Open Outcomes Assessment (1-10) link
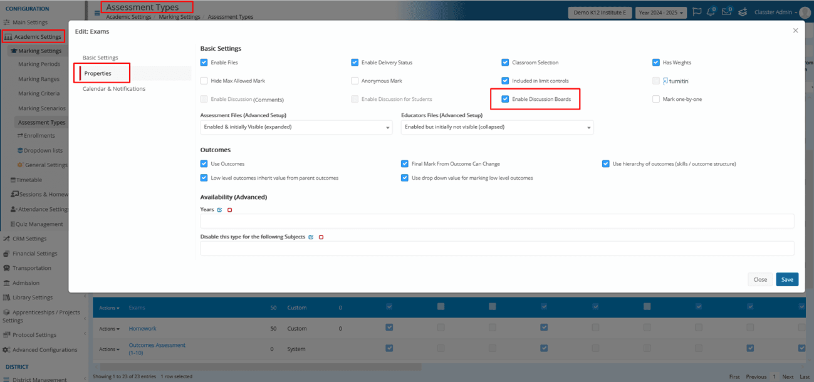Image resolution: width=814 pixels, height=382 pixels. (x=157, y=349)
